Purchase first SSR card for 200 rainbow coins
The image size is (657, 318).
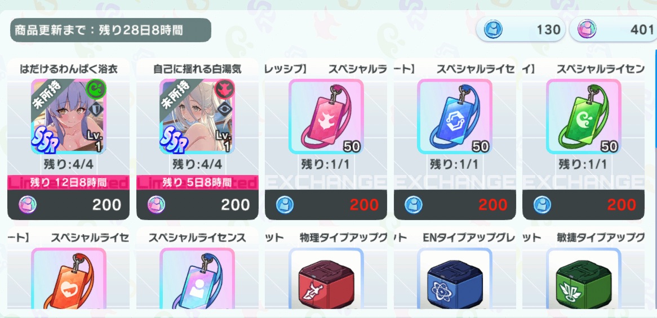tap(69, 205)
